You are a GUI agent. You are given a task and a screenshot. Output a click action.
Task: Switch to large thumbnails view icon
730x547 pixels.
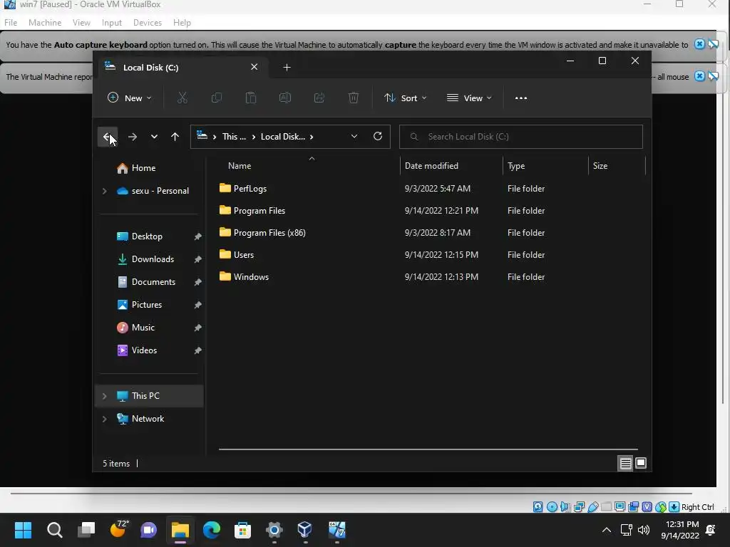point(641,463)
